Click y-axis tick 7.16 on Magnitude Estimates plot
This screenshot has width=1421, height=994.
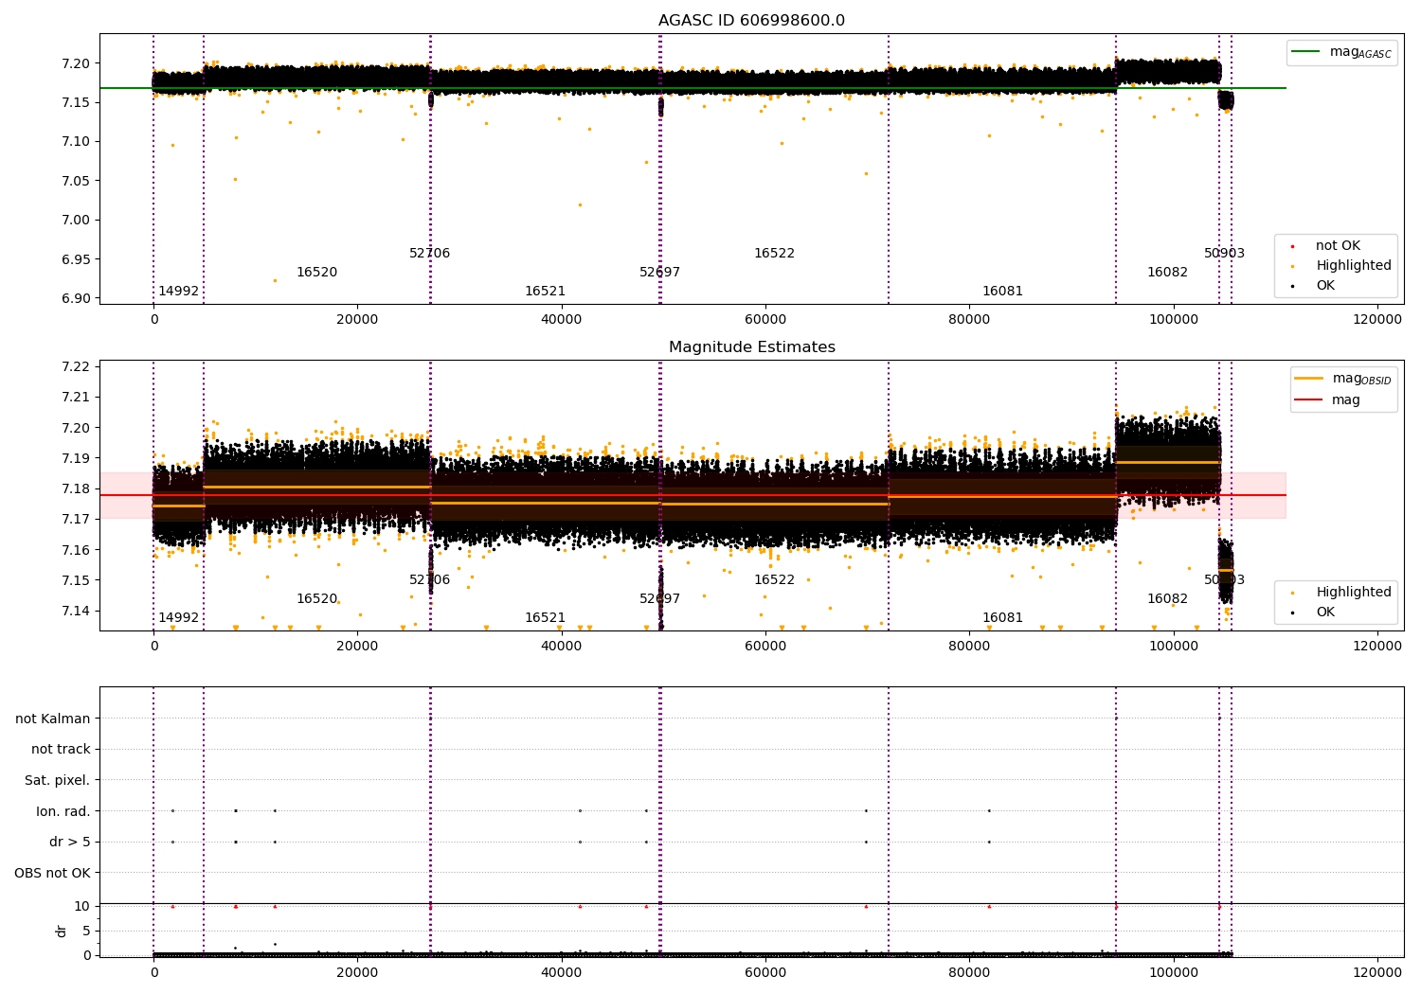77,550
